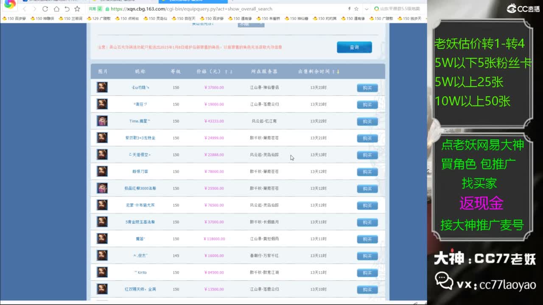The width and height of the screenshot is (543, 305).
Task: Click the HTTPS padlock icon in address bar
Action: coord(107,9)
